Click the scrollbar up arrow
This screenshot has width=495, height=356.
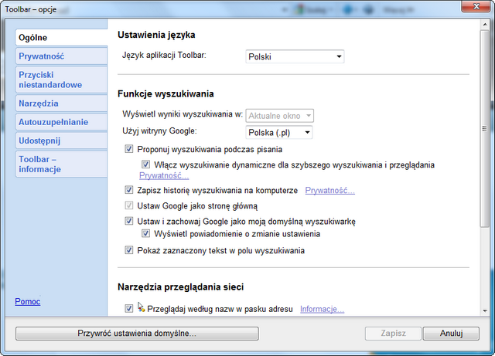point(485,24)
